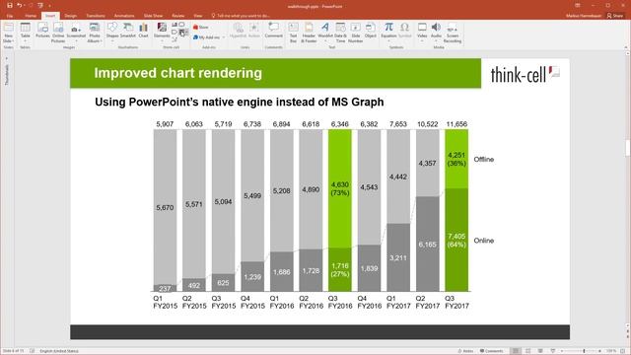This screenshot has width=631, height=355.
Task: Insert a Table
Action: [x=25, y=33]
